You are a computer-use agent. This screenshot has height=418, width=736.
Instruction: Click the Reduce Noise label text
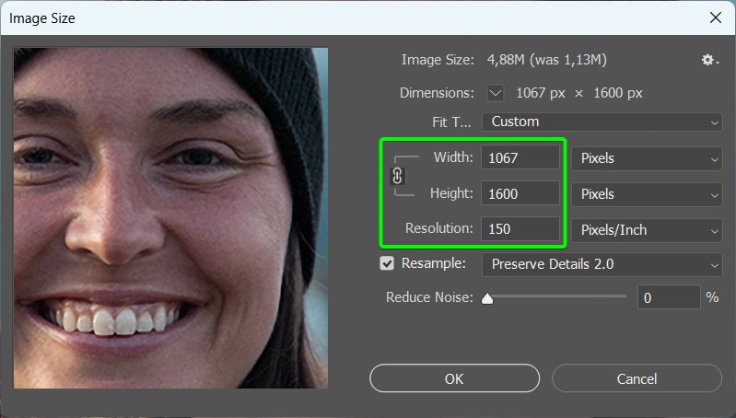pos(429,297)
